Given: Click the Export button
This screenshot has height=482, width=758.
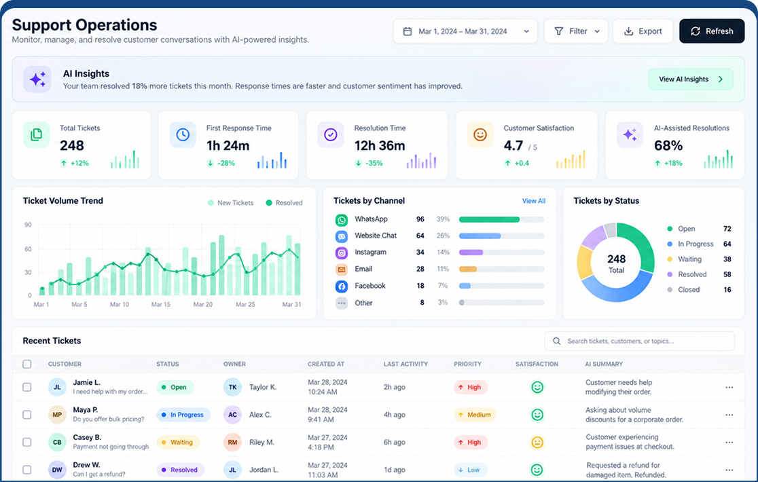Looking at the screenshot, I should click(643, 31).
